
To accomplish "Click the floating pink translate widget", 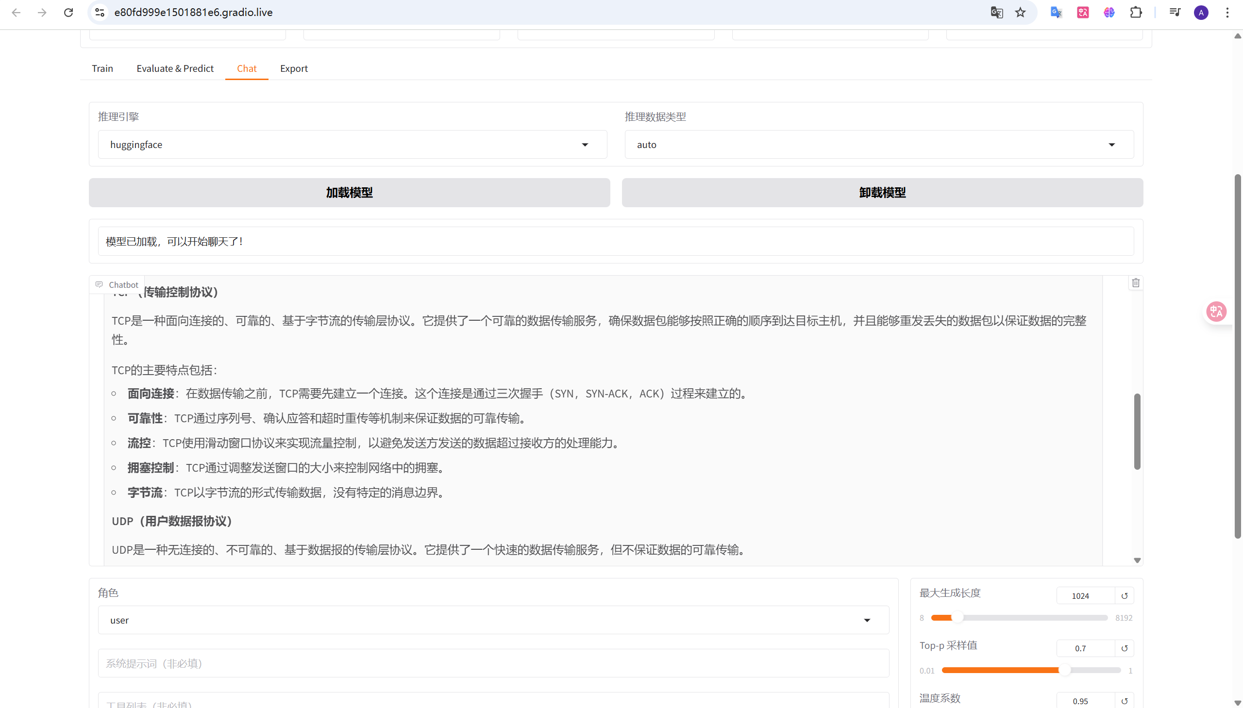I will [x=1216, y=311].
